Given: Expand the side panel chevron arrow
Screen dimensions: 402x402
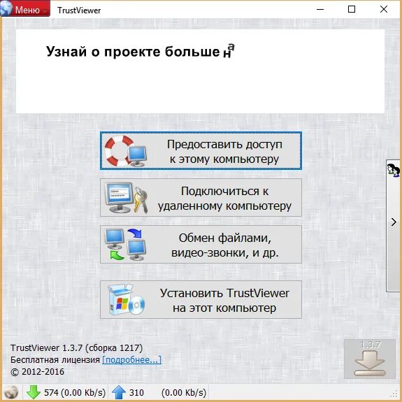Looking at the screenshot, I should (394, 222).
